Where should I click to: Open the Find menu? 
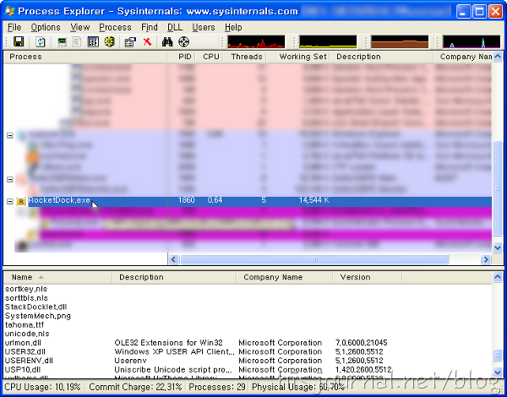(x=150, y=28)
